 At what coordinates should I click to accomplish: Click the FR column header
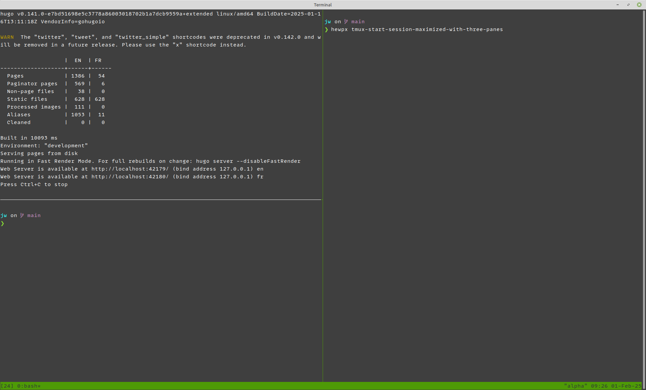point(98,60)
